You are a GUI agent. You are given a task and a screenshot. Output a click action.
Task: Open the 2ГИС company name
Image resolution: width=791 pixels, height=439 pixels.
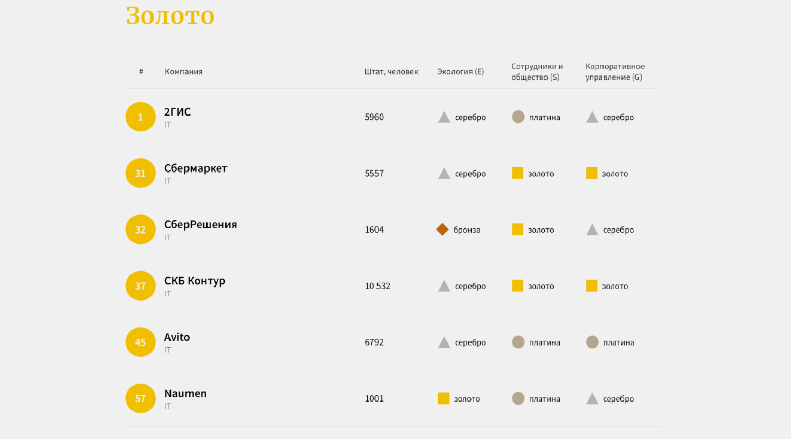pos(177,112)
